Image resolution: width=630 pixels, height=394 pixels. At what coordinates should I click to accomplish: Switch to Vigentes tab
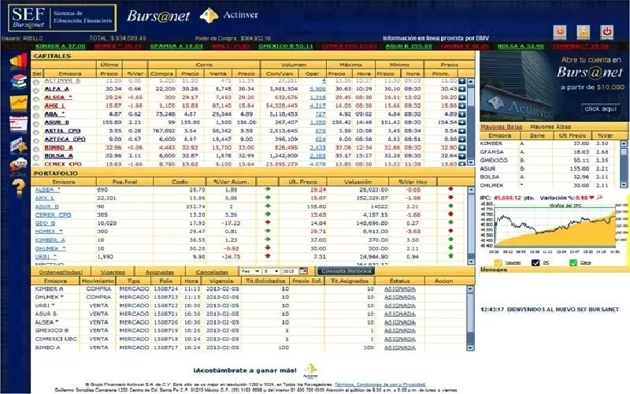pyautogui.click(x=113, y=272)
